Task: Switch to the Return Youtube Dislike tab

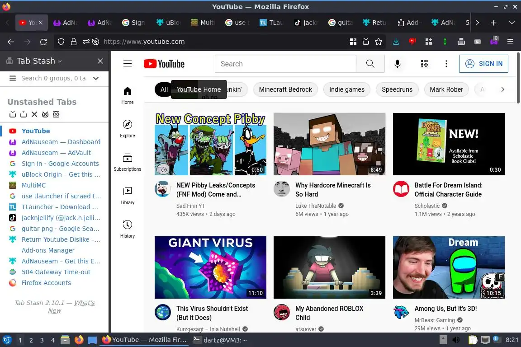Action: click(374, 23)
